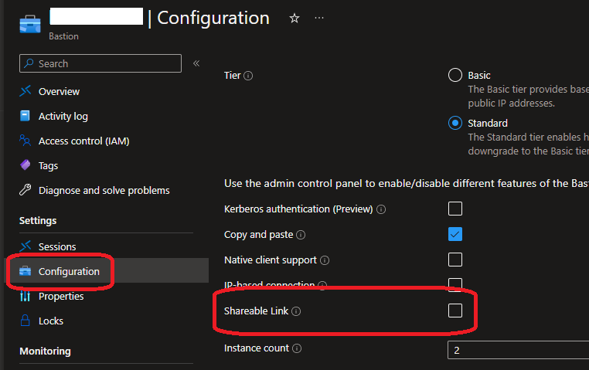The height and width of the screenshot is (370, 589).
Task: Enable the Shareable Link checkbox
Action: [x=455, y=311]
